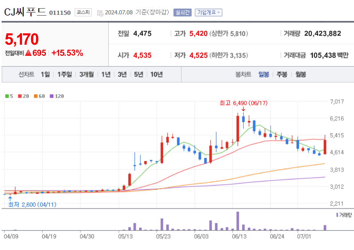Click the 7,017 price axis label

click(337, 102)
